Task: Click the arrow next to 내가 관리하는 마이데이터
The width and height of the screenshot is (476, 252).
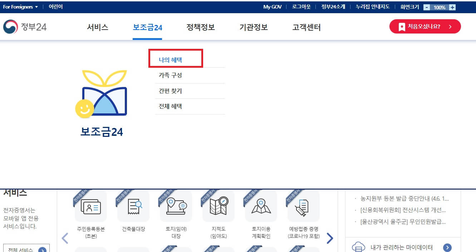Action: click(x=447, y=248)
